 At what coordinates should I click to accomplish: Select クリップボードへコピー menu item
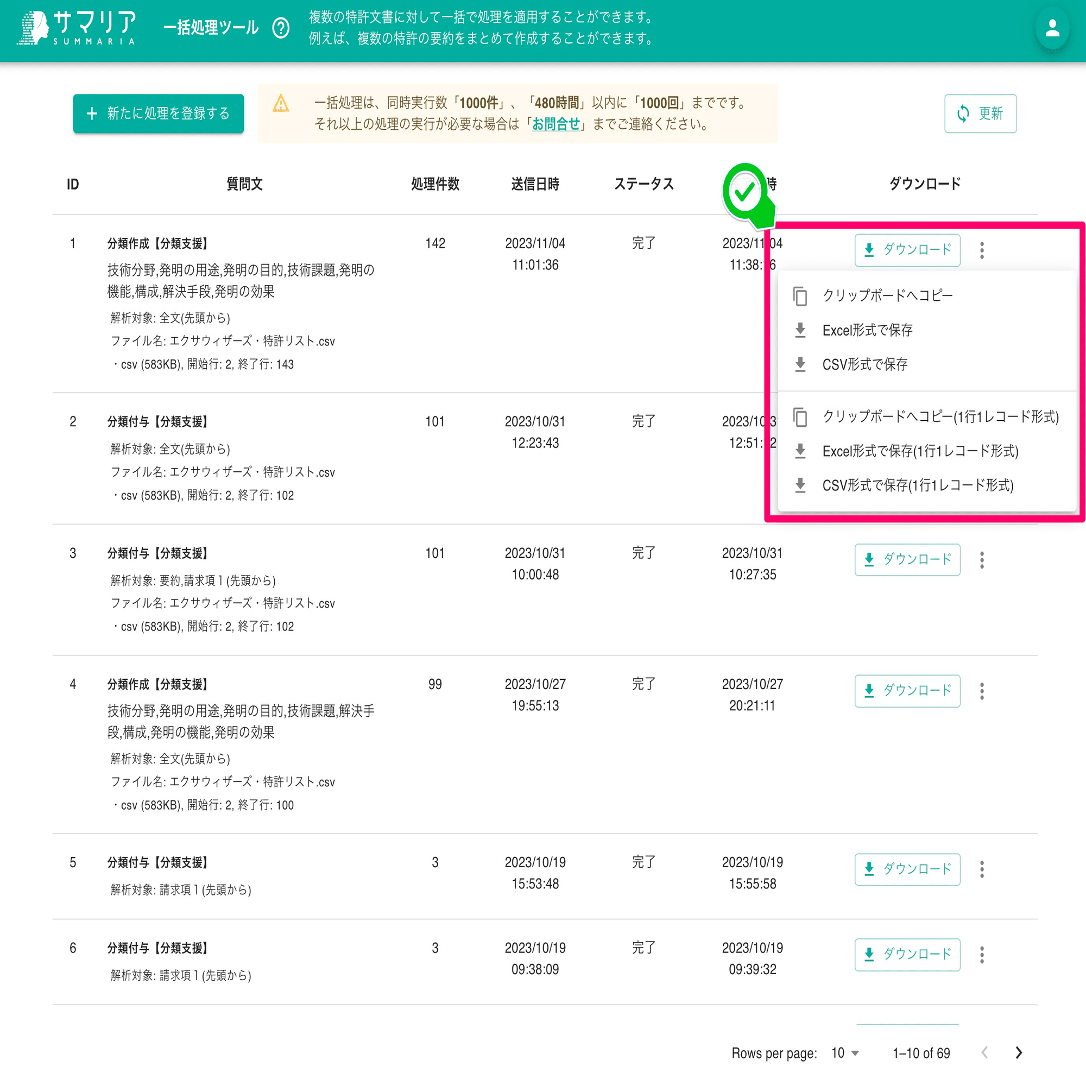[887, 296]
